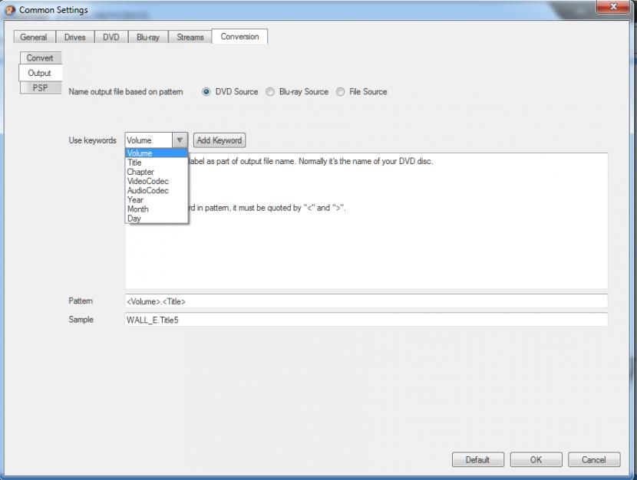This screenshot has width=637, height=480.
Task: Choose File Source radio button
Action: click(x=341, y=92)
